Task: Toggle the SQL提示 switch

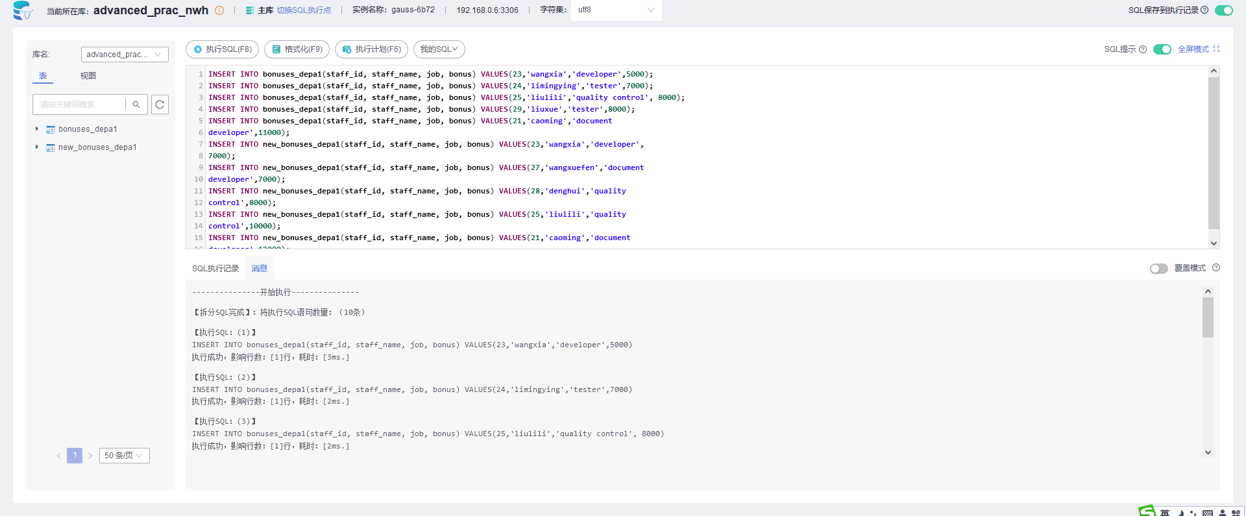Action: click(1162, 49)
